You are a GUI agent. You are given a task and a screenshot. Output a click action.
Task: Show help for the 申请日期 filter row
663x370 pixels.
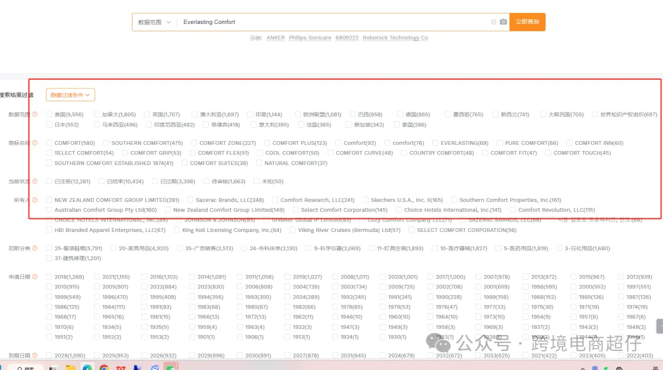(34, 277)
